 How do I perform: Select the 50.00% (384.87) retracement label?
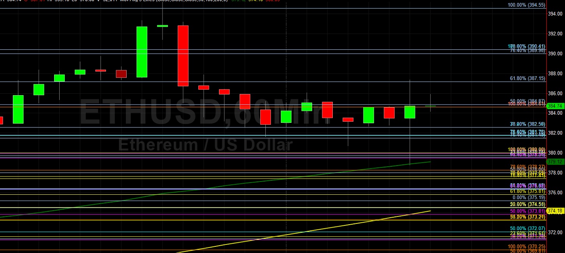[527, 101]
